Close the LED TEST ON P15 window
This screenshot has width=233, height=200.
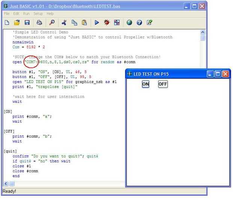(225, 74)
